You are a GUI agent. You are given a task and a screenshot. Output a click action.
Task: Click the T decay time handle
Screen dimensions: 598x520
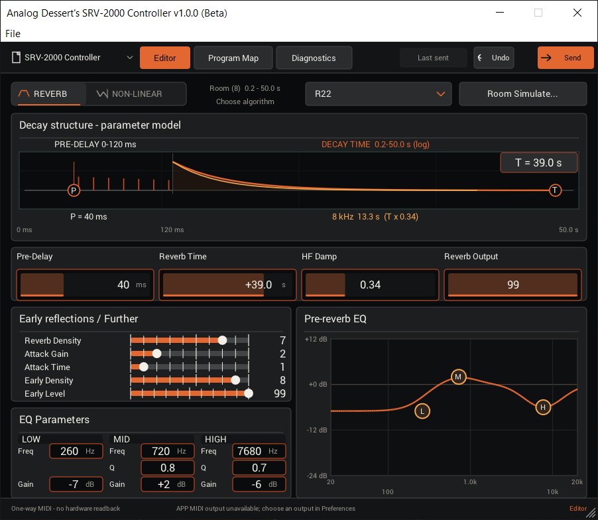click(555, 190)
